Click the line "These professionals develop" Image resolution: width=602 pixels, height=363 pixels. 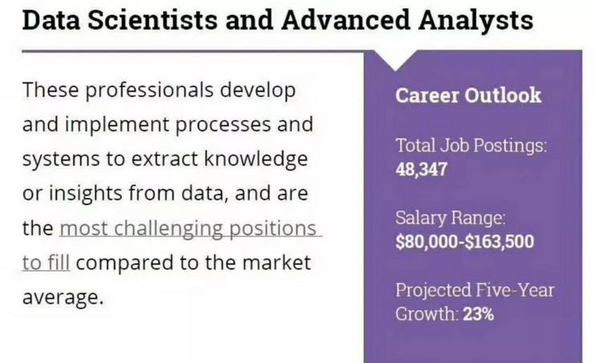pos(159,90)
